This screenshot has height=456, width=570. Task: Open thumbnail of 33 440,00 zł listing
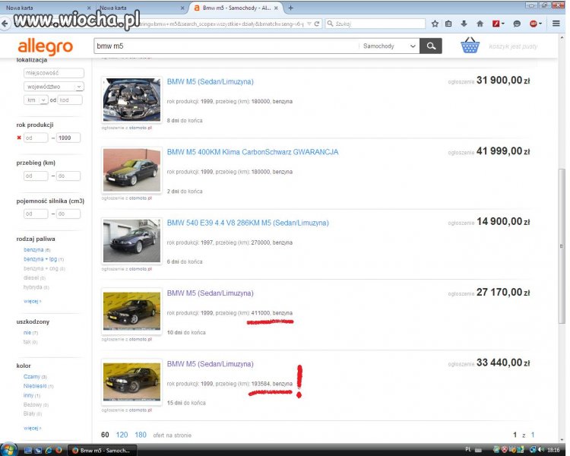click(131, 382)
